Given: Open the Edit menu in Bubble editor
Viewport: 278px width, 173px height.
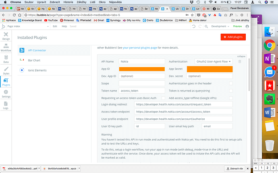Looking at the screenshot, I should [x=55, y=26].
